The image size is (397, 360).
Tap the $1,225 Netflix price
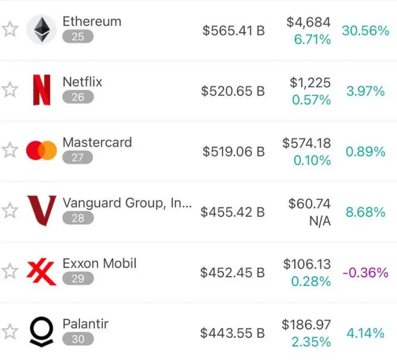[x=310, y=83]
